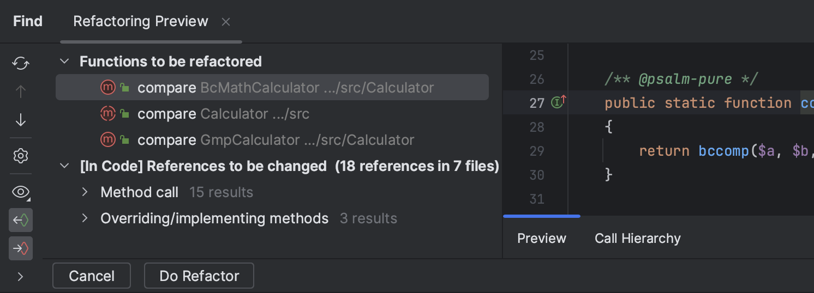814x293 pixels.
Task: Toggle the green arrow read access filter
Action: pos(21,220)
